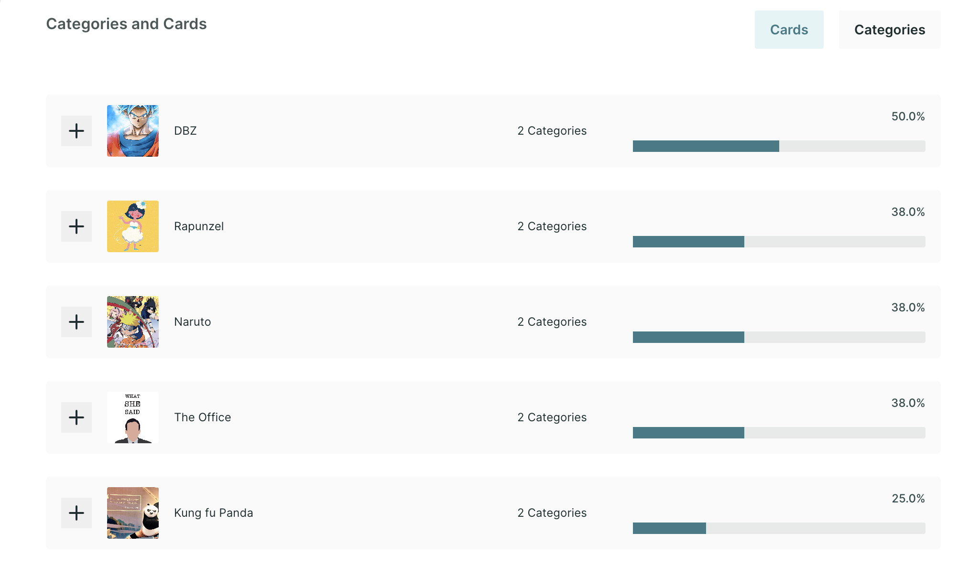Click '2 Categories' label for Kung fu Panda
The image size is (980, 576).
pyautogui.click(x=552, y=513)
